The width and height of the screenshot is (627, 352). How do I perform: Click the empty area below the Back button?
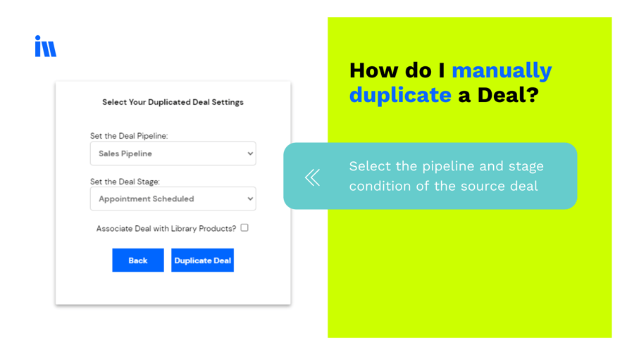[138, 289]
